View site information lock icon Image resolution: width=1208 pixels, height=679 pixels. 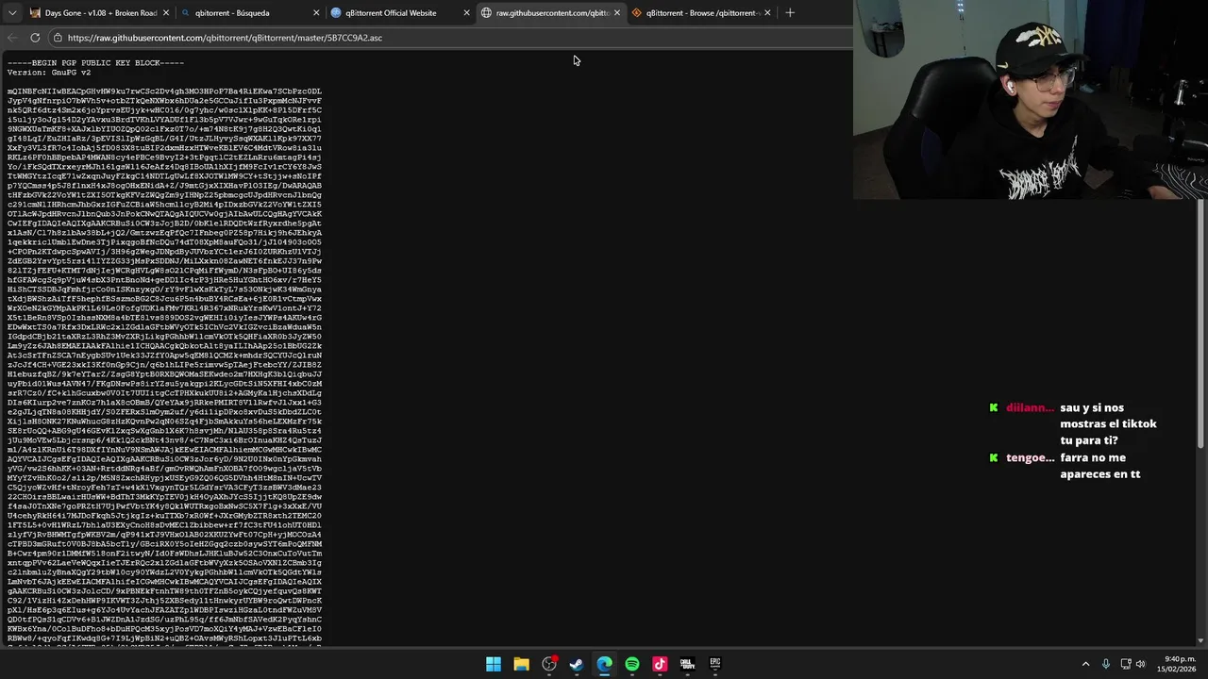[58, 38]
